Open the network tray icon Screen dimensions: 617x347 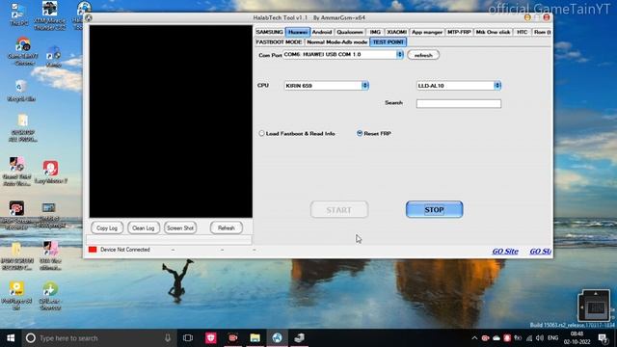coord(529,338)
